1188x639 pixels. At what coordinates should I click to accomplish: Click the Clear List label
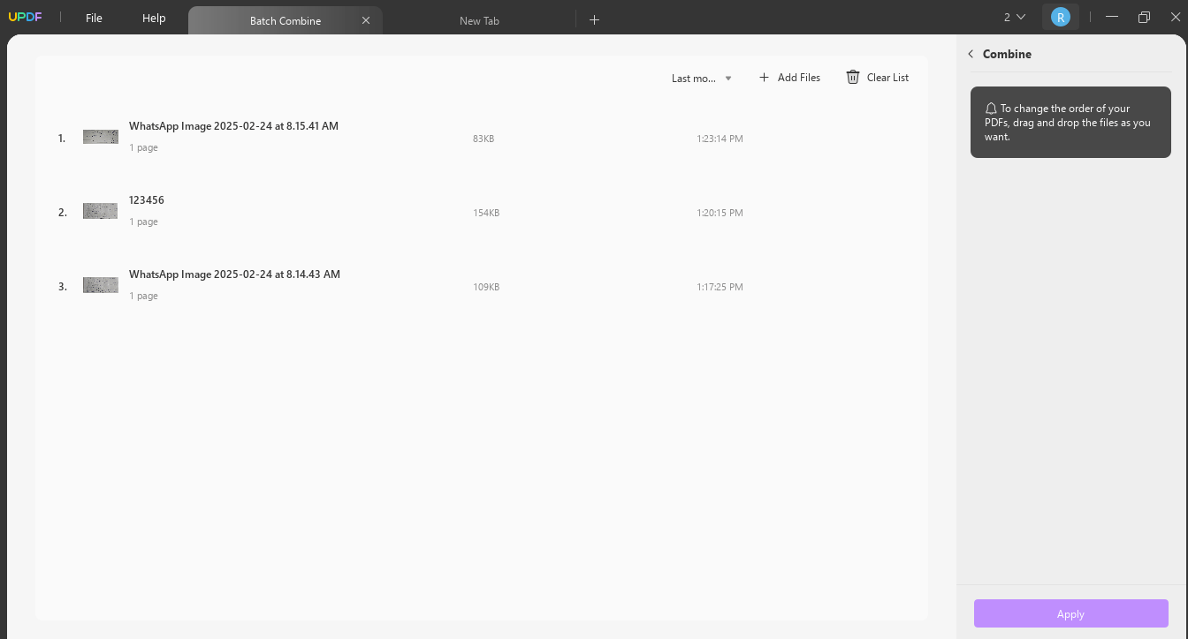point(887,78)
